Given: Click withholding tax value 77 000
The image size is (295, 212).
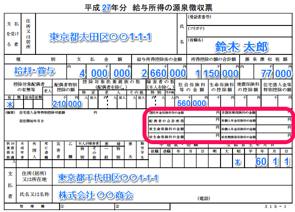Looking at the screenshot, I should tap(276, 74).
